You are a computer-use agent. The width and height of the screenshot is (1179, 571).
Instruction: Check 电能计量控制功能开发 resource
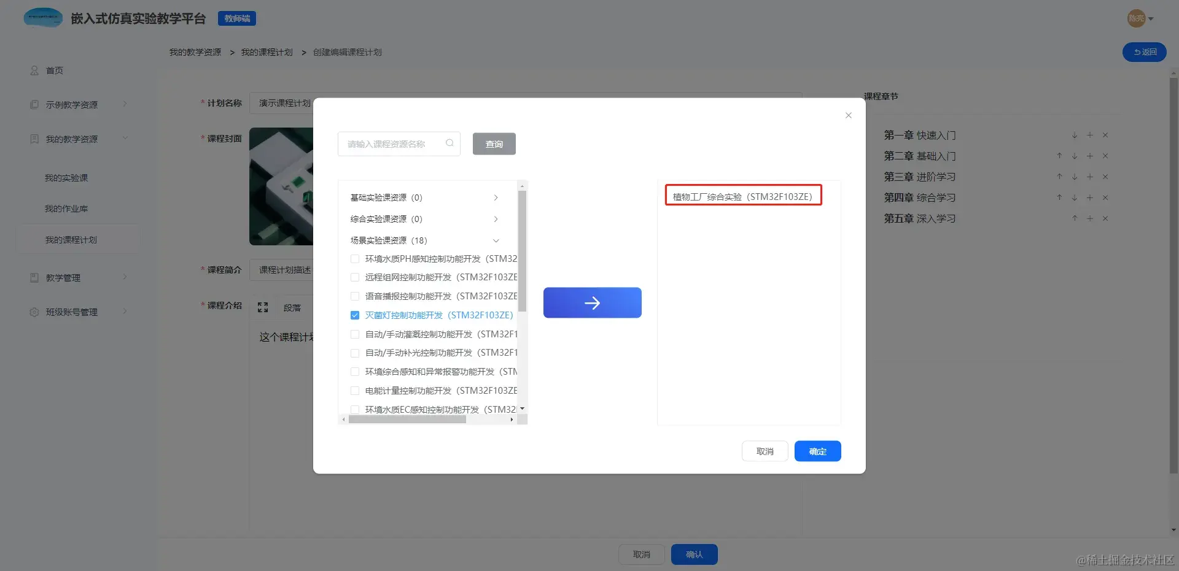click(x=355, y=391)
